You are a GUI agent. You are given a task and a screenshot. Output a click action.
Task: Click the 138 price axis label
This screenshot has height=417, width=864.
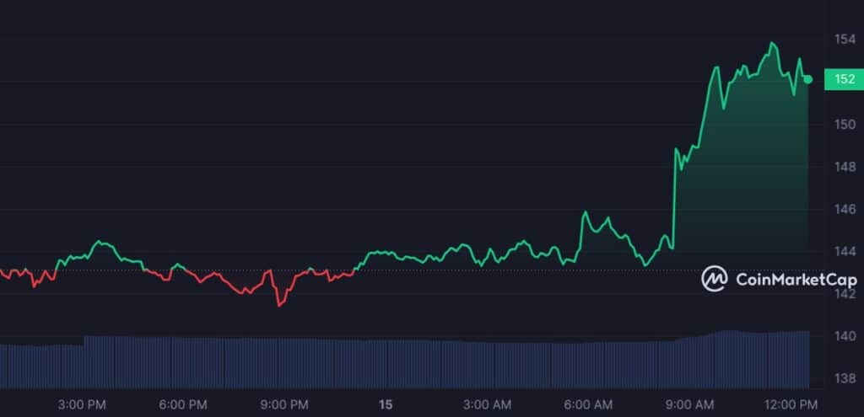click(845, 378)
